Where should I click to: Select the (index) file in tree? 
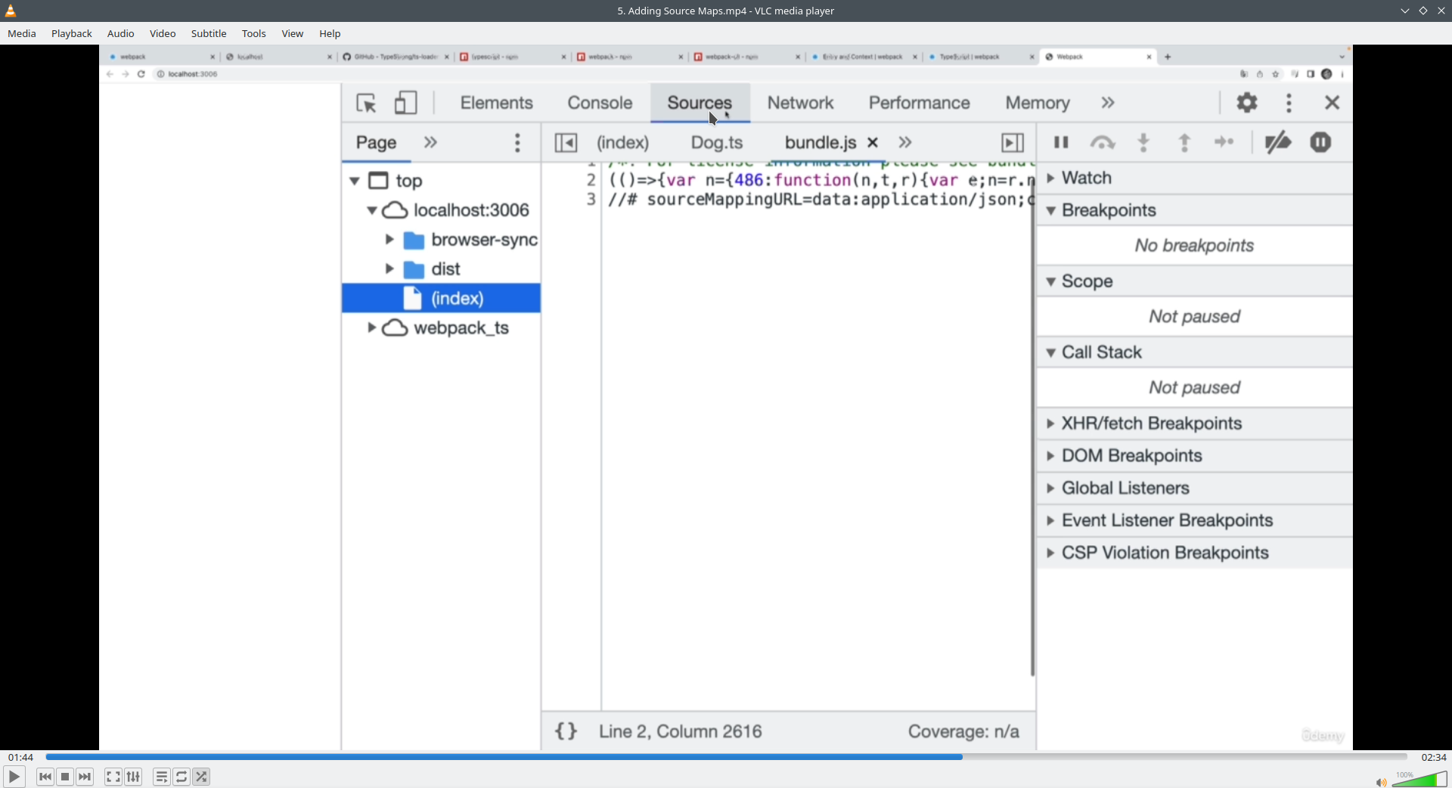pos(442,299)
